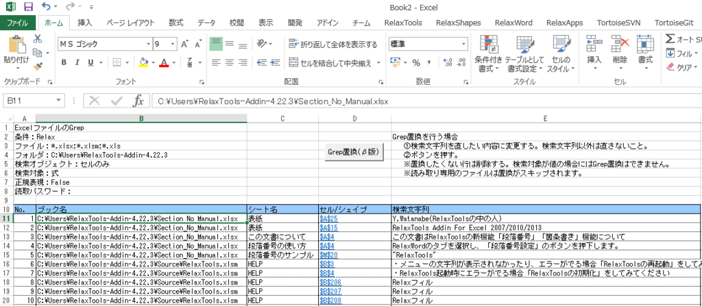Viewport: 702px width, 306px height.
Task: Open merge cells dropdown arrow
Action: 378,63
